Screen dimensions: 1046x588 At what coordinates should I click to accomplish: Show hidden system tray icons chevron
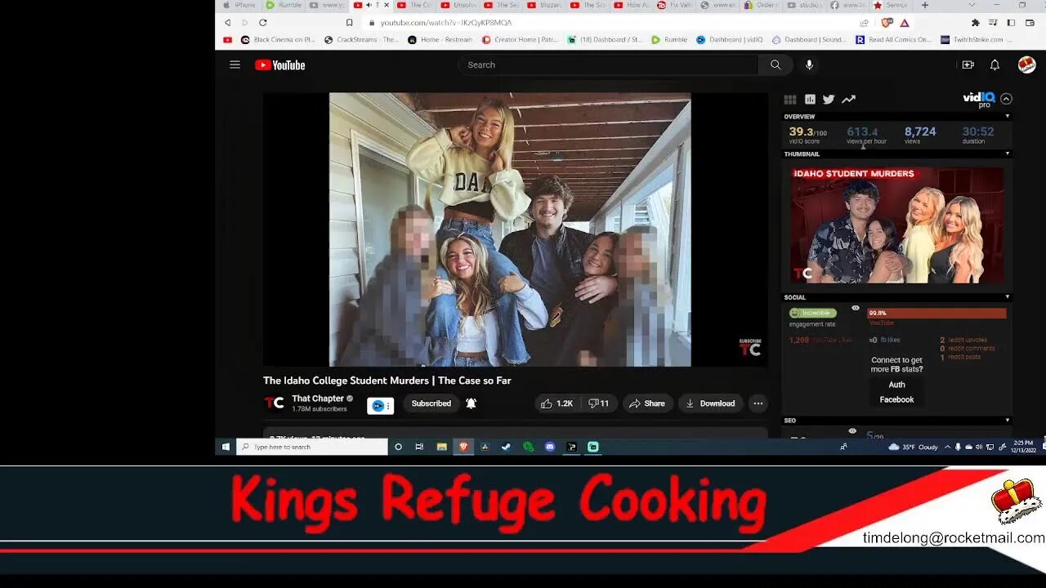pyautogui.click(x=947, y=447)
